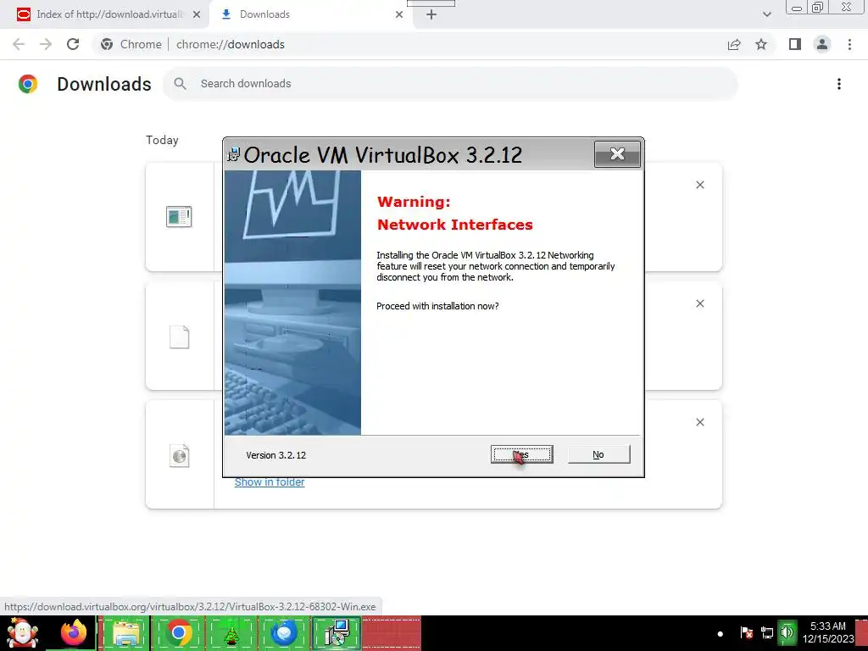The height and width of the screenshot is (651, 868).
Task: Open File Explorer from the taskbar
Action: (x=125, y=633)
